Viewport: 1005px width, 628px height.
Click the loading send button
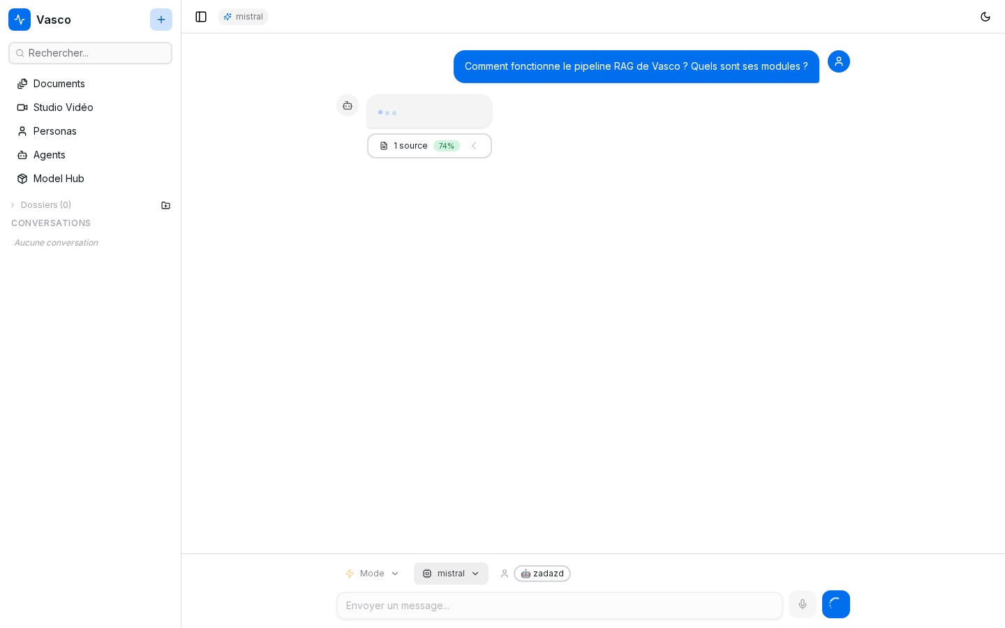point(836,604)
